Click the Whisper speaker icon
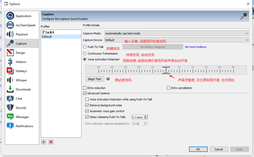This screenshot has width=254, height=157. point(10,80)
